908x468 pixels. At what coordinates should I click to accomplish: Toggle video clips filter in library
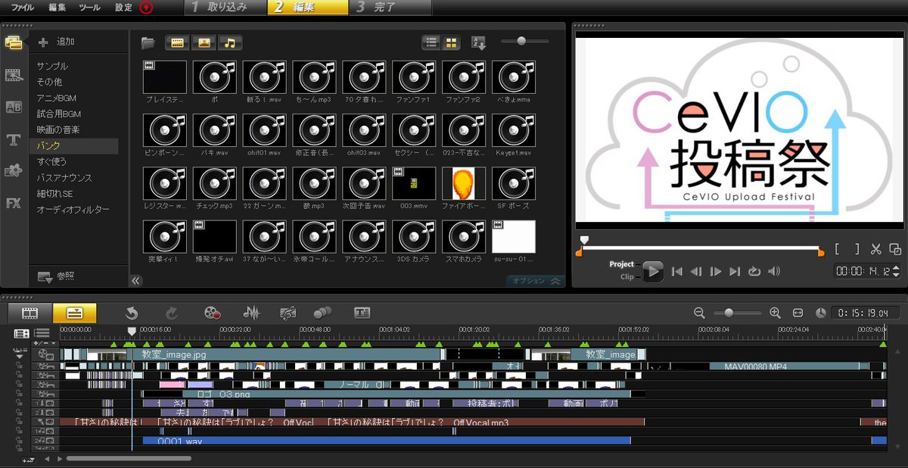click(178, 42)
